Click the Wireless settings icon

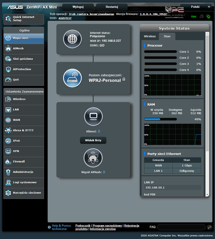[x=8, y=99]
